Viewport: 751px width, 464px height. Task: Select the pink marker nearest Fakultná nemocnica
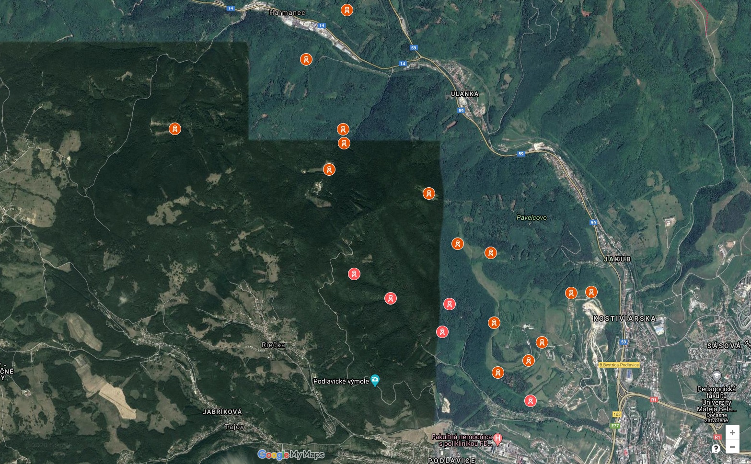530,401
